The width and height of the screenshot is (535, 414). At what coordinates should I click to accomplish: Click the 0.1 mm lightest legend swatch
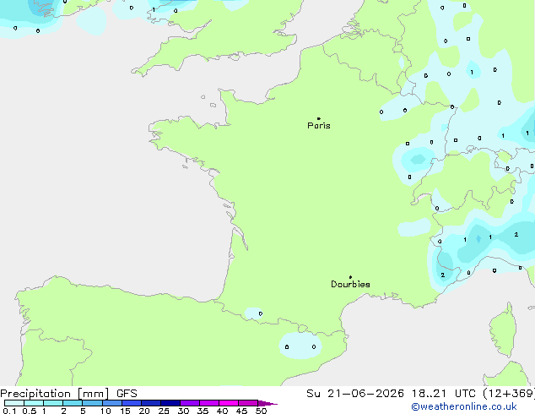[x=14, y=403]
